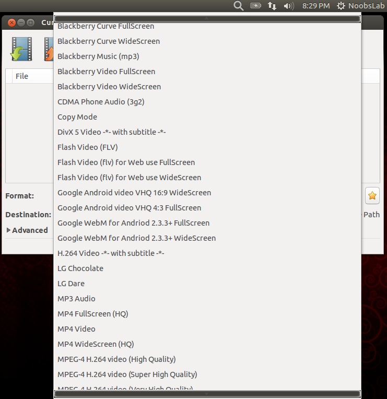Select Flash Video for Web use FullScreen
The width and height of the screenshot is (387, 399).
point(207,162)
